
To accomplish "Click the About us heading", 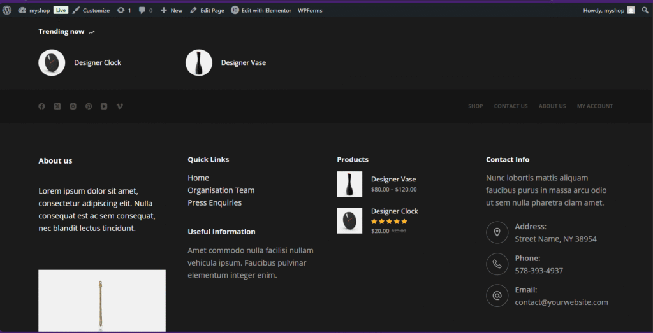I will [x=55, y=161].
